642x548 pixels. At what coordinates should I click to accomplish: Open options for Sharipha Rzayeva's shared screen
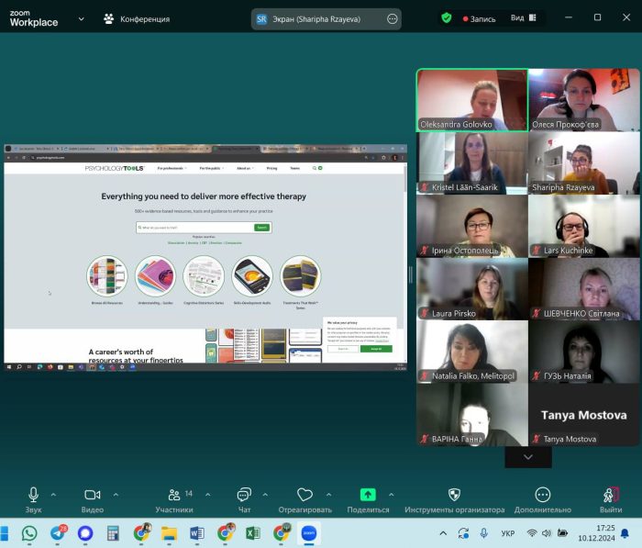pos(393,18)
